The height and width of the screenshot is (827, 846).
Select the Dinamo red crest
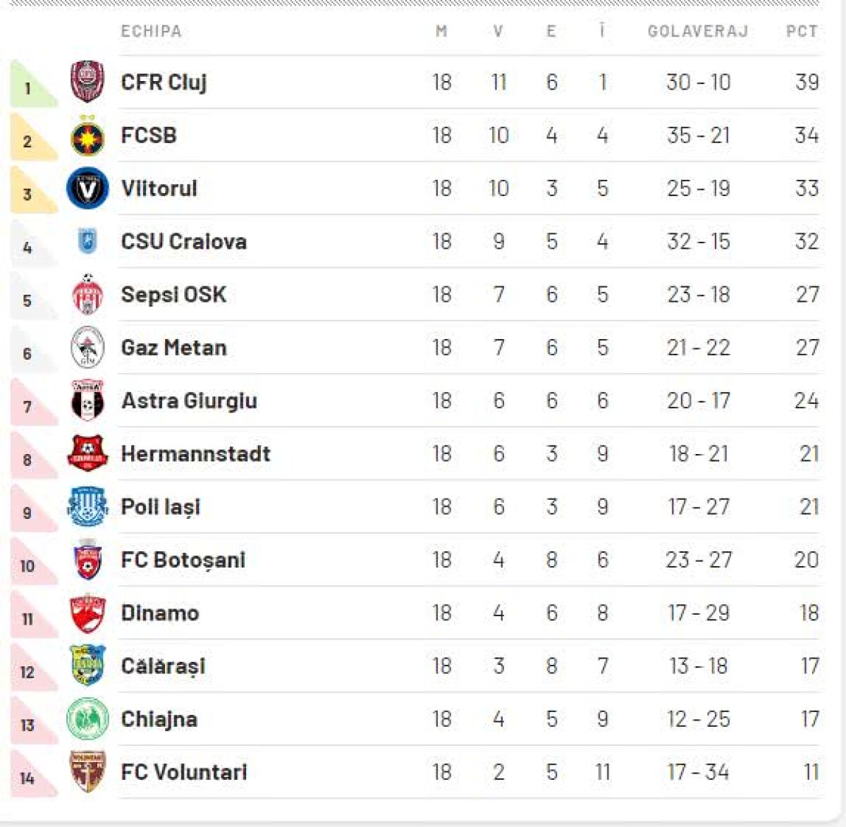[87, 613]
